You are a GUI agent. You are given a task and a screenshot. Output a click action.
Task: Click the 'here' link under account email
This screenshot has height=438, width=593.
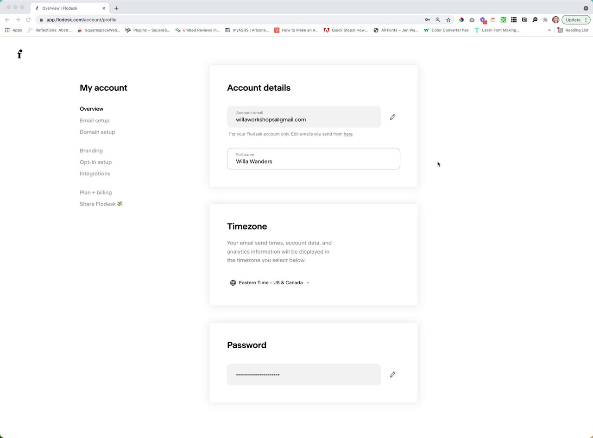point(348,134)
